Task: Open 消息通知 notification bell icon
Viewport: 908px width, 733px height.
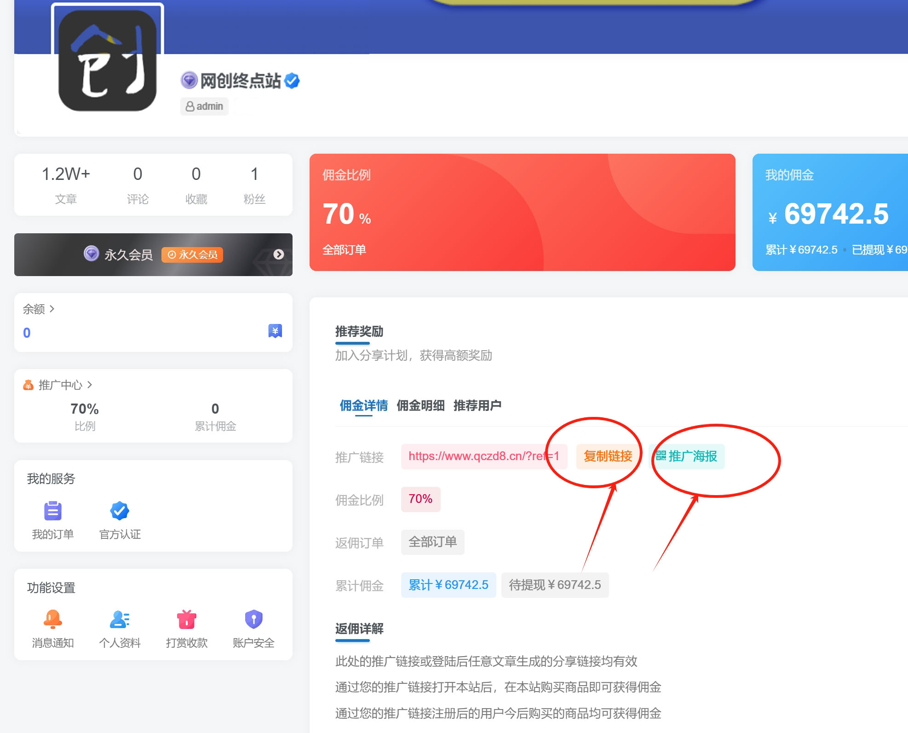Action: pyautogui.click(x=52, y=620)
